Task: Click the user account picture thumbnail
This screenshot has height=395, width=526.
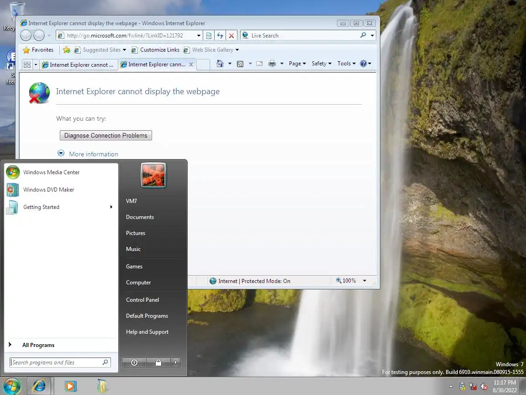Action: [153, 176]
